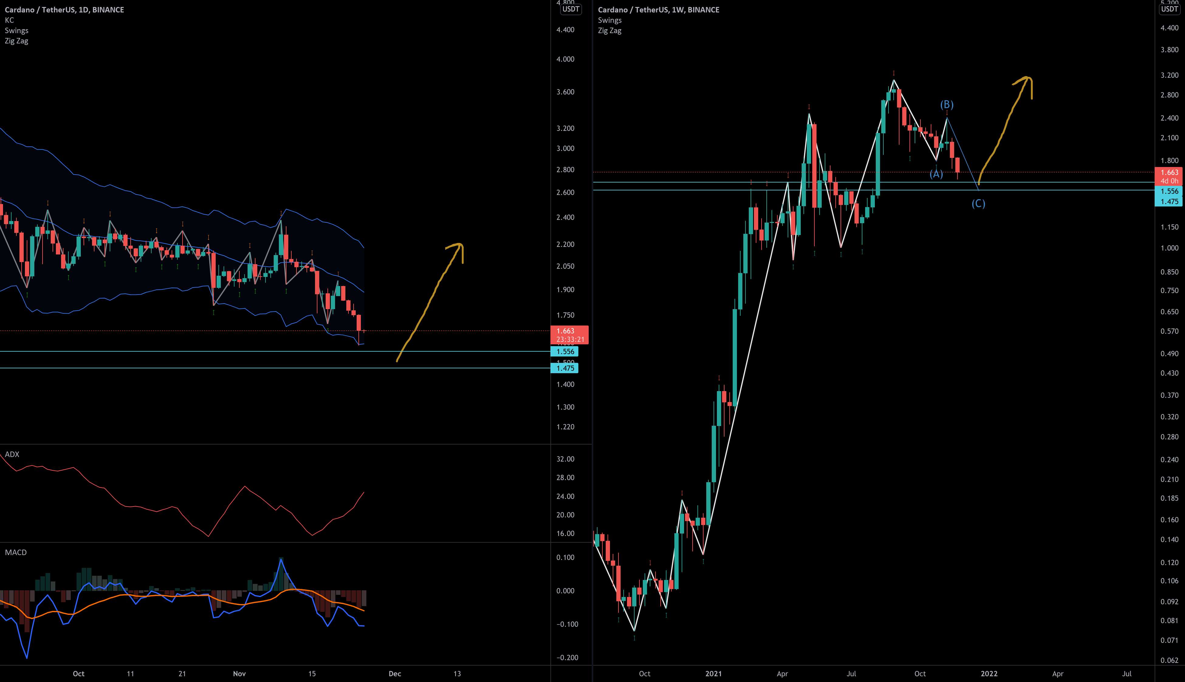Click the 32.00 value on the ADX scale
Viewport: 1185px width, 682px height.
click(565, 459)
